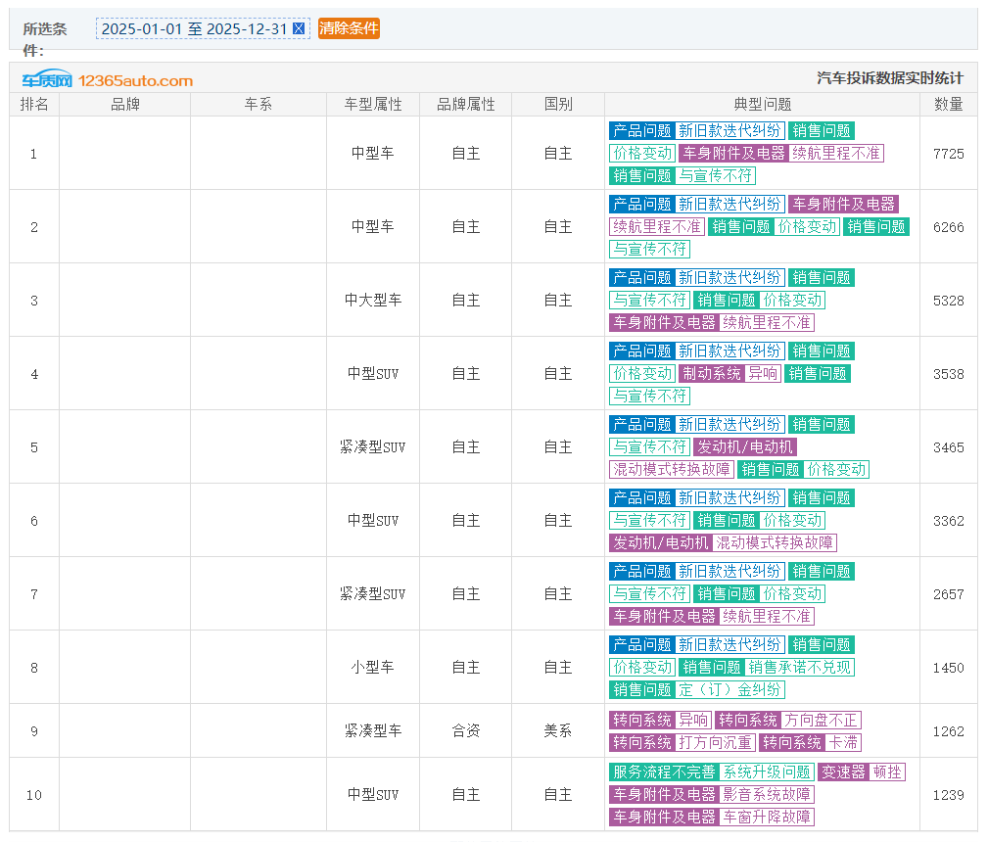Remove the 2025 date filter via X icon
Viewport: 988px width, 842px height.
pos(299,28)
